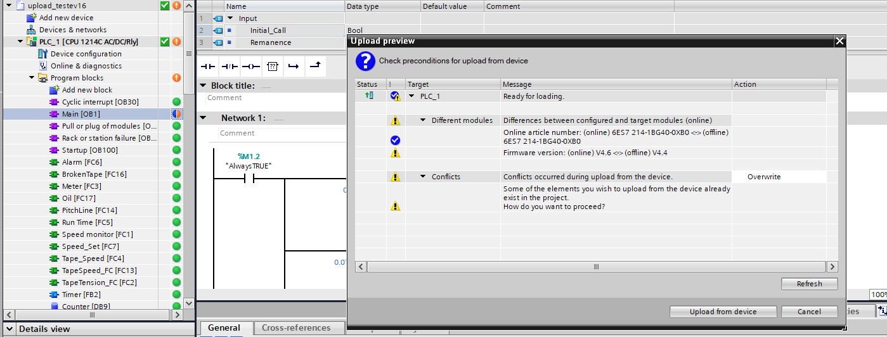Select Oil [FC17] block

click(x=79, y=198)
